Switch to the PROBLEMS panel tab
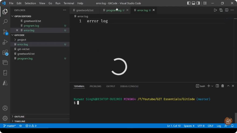The width and height of the screenshot is (237, 133). point(95,86)
